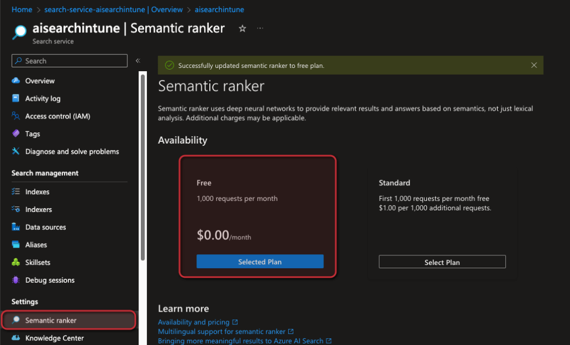Favorite this page with the star icon
The width and height of the screenshot is (570, 345).
(x=242, y=28)
